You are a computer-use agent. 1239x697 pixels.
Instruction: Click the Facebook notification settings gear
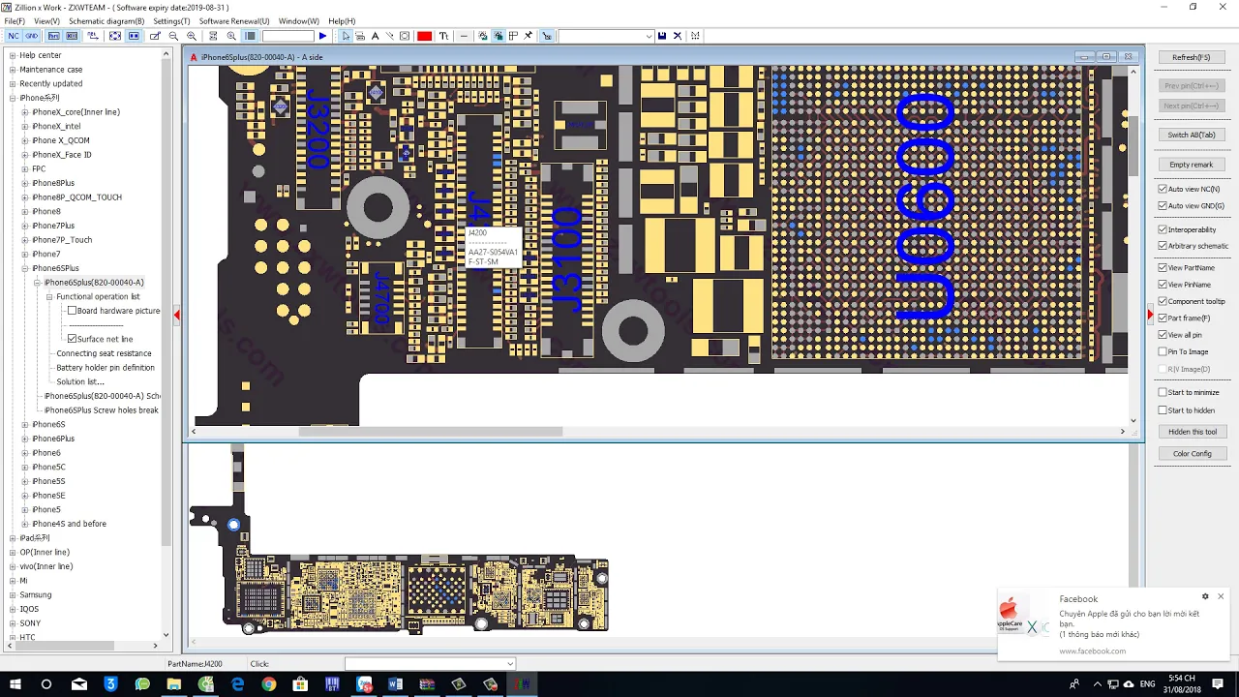[1205, 596]
